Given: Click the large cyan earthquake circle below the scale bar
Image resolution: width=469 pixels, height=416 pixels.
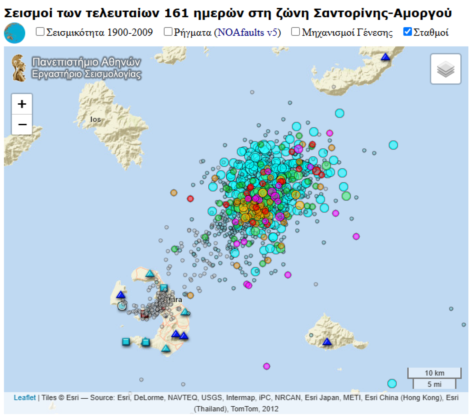Looking at the screenshot, I should (392, 383).
